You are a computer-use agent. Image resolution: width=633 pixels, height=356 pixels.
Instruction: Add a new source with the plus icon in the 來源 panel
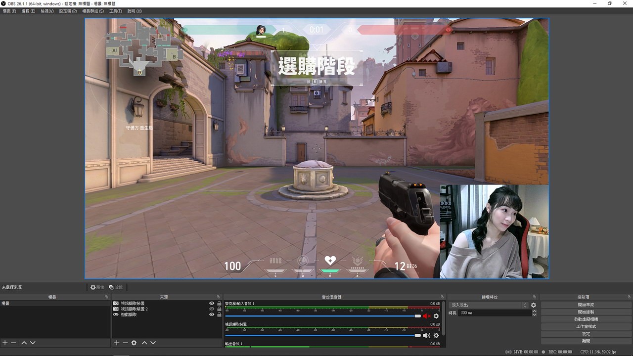pyautogui.click(x=117, y=343)
